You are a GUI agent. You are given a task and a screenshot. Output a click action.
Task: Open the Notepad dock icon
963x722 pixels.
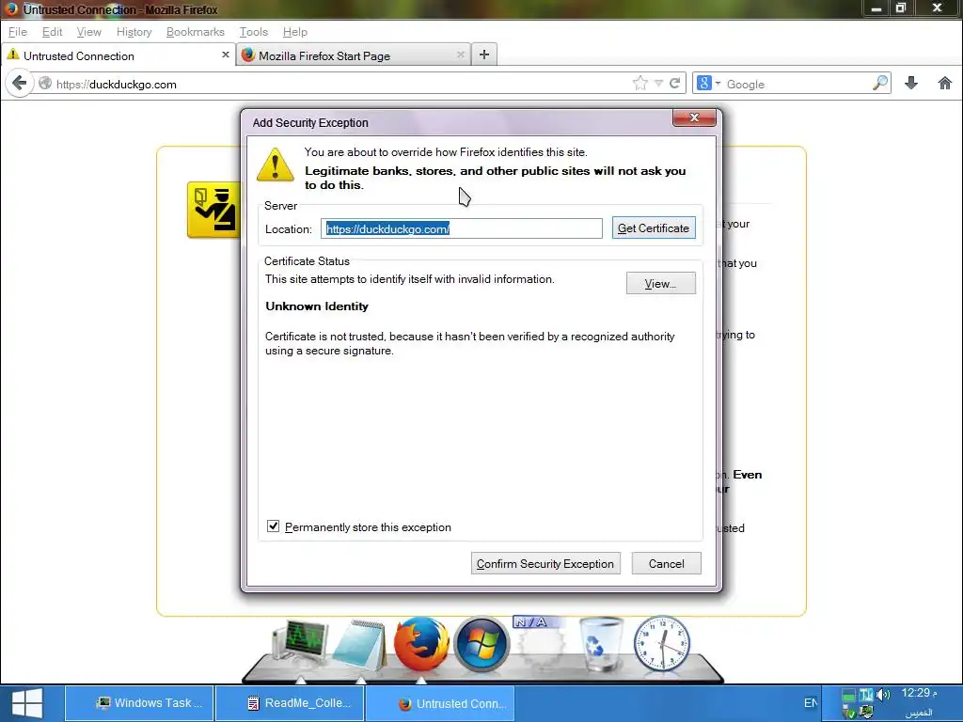360,645
